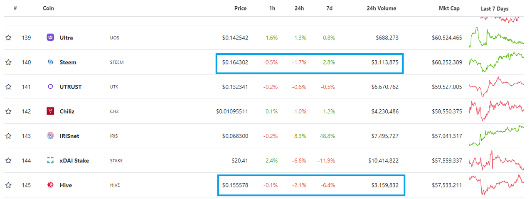Click the HIVE ticker symbol

point(115,185)
